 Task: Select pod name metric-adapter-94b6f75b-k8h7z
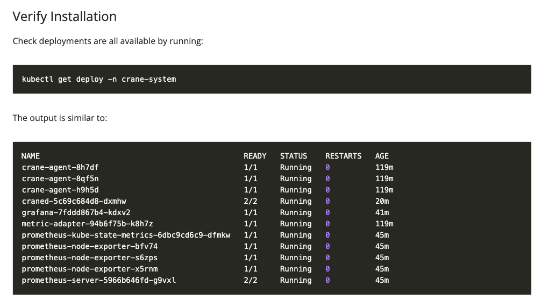point(88,224)
